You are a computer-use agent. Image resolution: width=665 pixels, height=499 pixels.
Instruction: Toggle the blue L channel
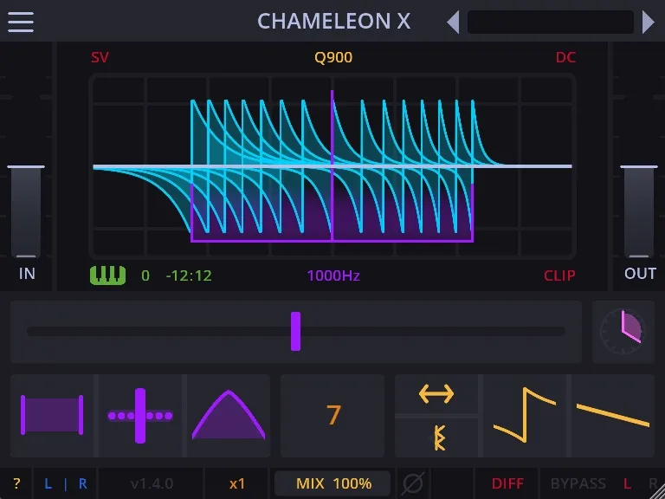point(48,483)
